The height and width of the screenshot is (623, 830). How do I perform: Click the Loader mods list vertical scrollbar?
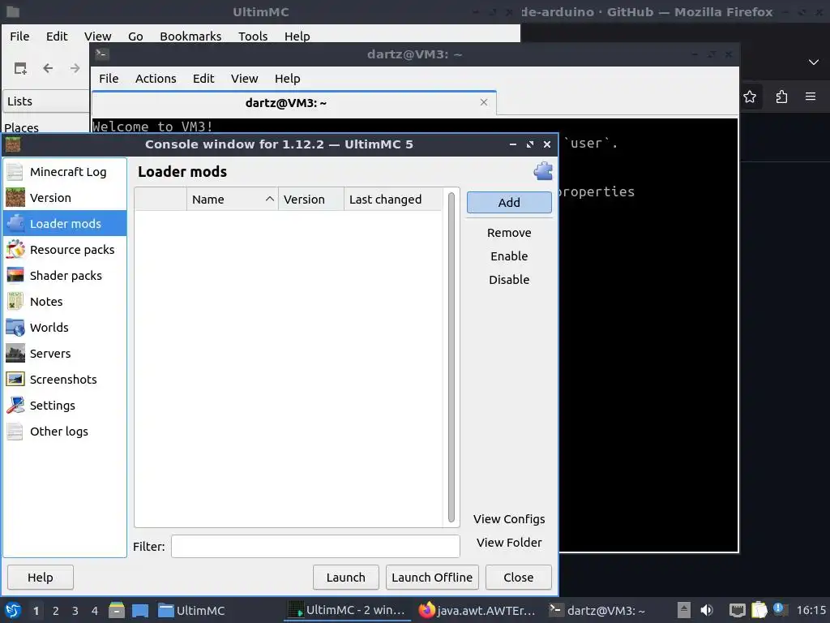click(x=451, y=358)
